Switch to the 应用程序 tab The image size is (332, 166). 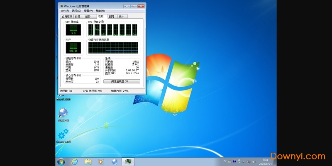click(67, 17)
